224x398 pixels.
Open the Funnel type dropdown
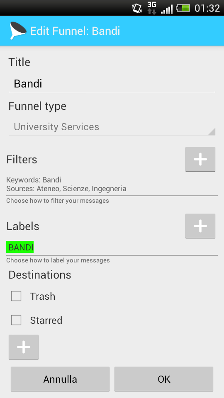pyautogui.click(x=112, y=127)
